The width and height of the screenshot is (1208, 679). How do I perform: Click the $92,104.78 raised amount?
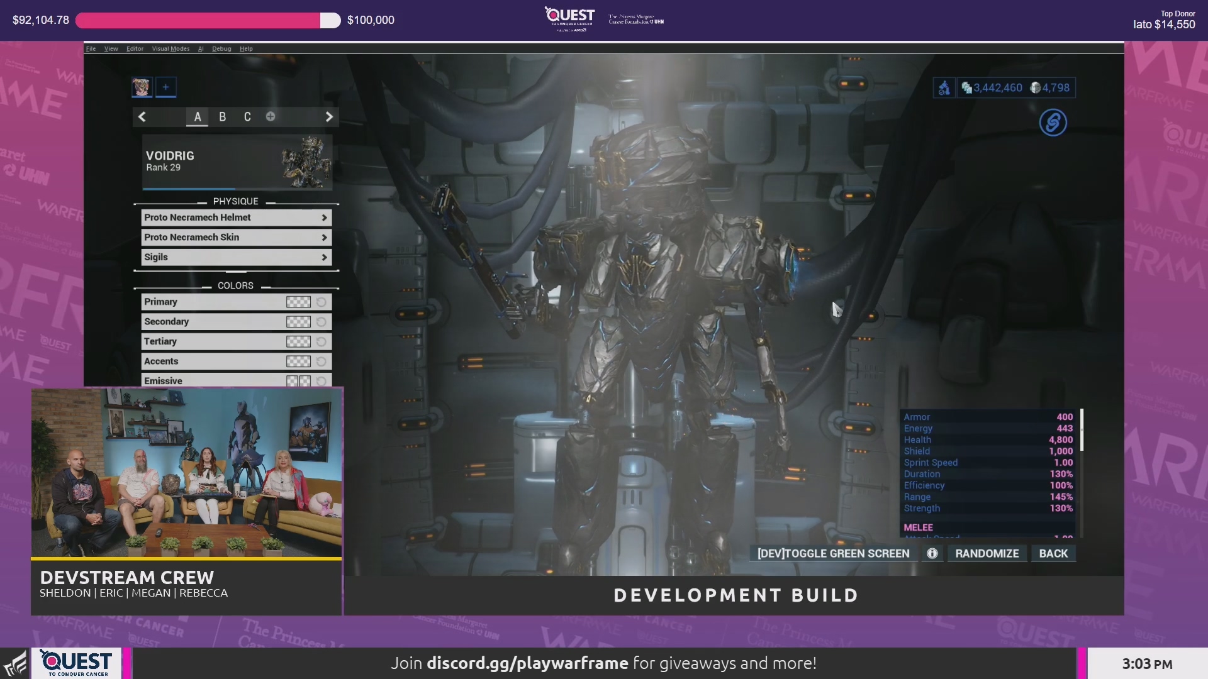coord(41,20)
